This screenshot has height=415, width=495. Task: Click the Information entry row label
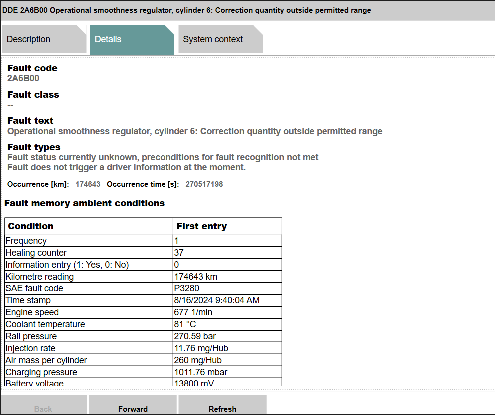(67, 265)
